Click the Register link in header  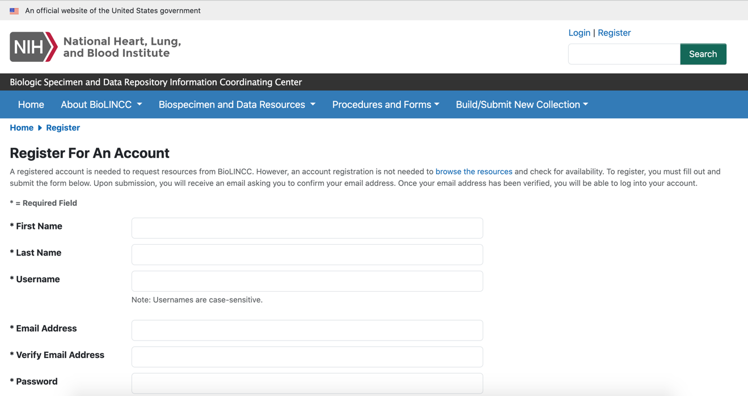click(614, 33)
